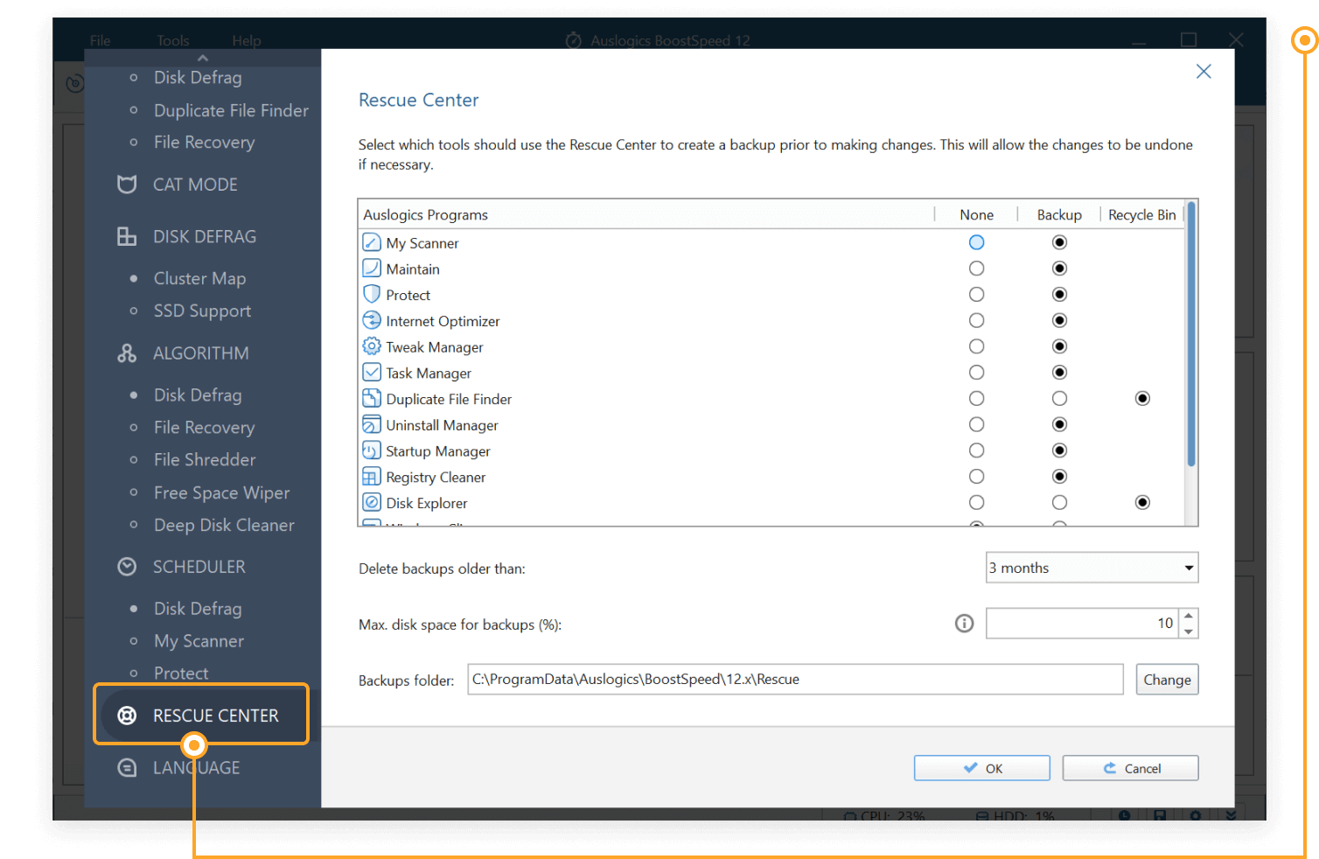The height and width of the screenshot is (859, 1319).
Task: Click the Duplicate File Finder list icon
Action: click(372, 399)
